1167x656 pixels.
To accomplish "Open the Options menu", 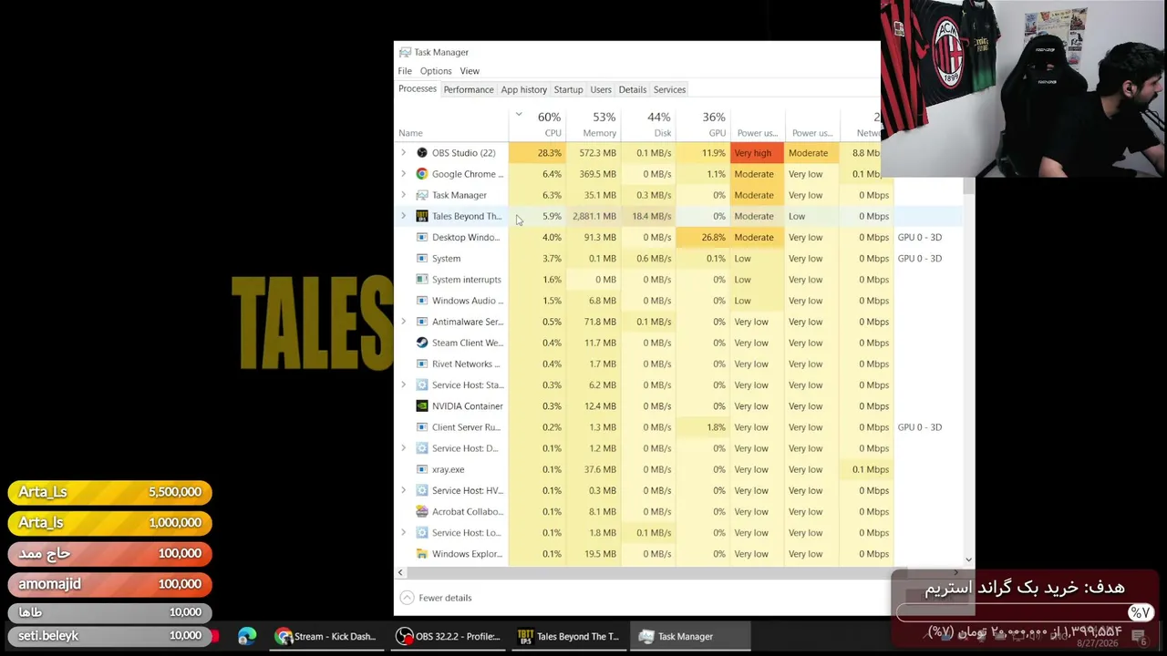I will click(x=436, y=71).
